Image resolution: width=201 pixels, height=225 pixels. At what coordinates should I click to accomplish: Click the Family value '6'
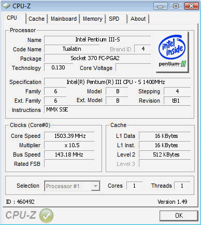pos(55,91)
